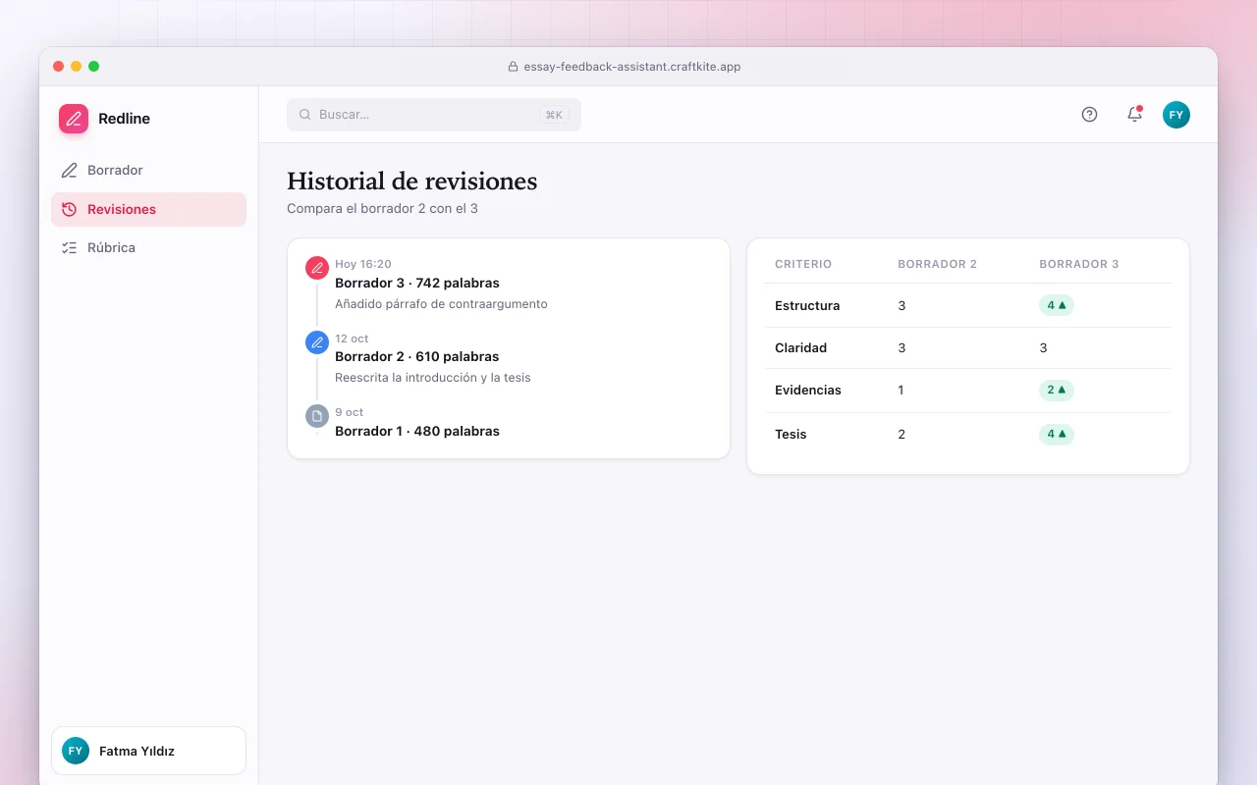Open the Borrador sidebar item
This screenshot has width=1257, height=785.
coord(148,171)
